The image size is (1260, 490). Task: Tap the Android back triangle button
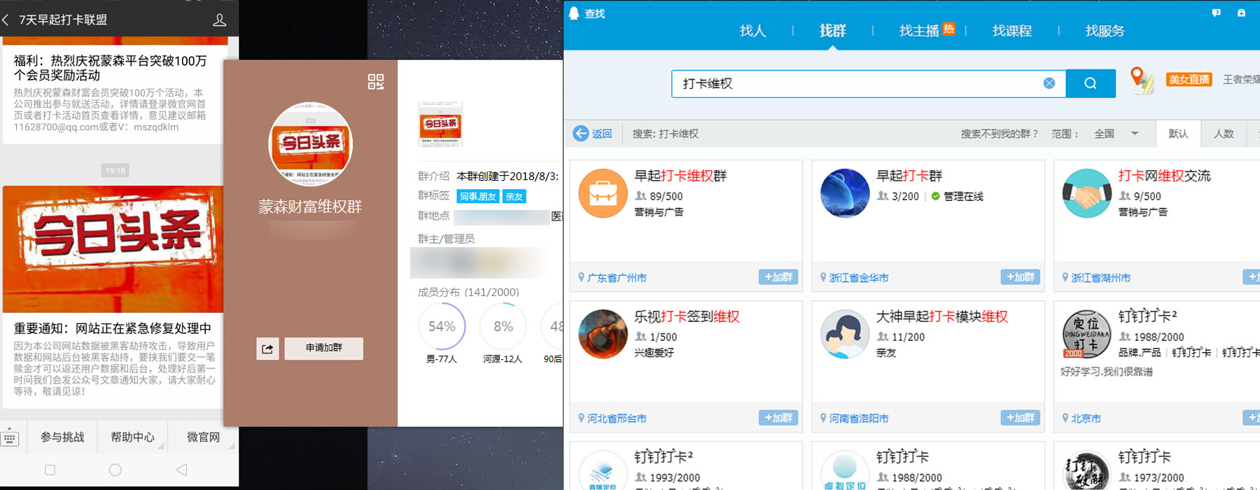[x=182, y=470]
